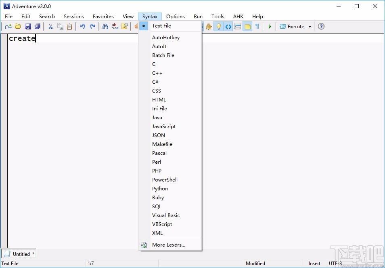Click the Undo arrow icon
The image size is (385, 268).
click(x=82, y=26)
